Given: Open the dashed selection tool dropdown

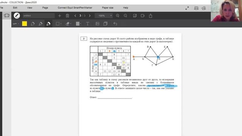Looking at the screenshot, I should 59,24.
